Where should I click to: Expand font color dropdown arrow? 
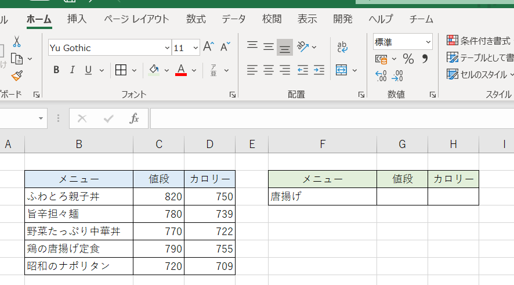[x=194, y=70]
